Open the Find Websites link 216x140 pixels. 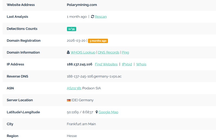106,64
